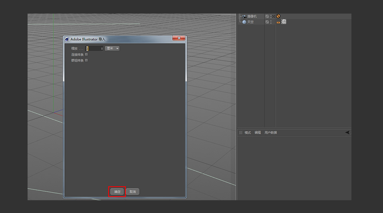Enable the 群组样条 checkbox

pyautogui.click(x=87, y=60)
